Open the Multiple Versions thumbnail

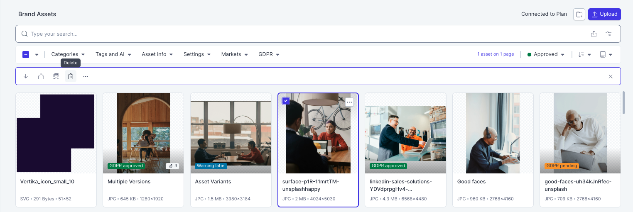(x=143, y=133)
